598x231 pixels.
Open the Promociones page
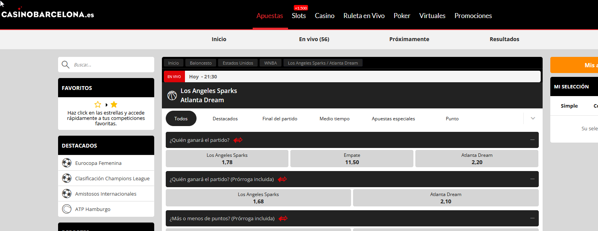(x=473, y=16)
